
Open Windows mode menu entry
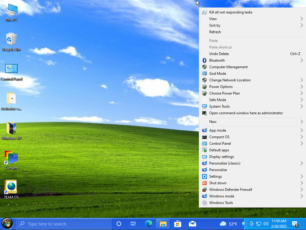click(x=252, y=196)
